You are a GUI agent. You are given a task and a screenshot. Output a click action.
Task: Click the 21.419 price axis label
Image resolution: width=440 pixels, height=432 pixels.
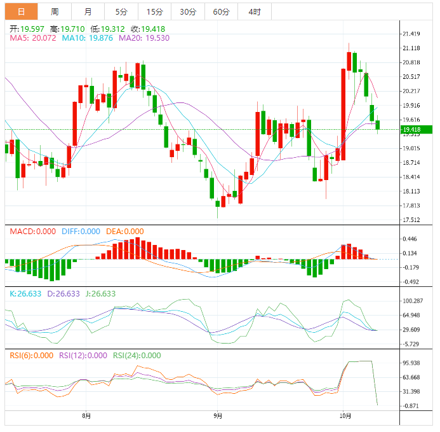pos(411,34)
